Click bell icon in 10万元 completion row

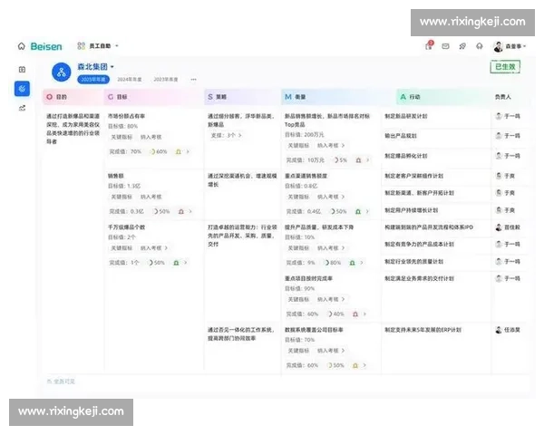(x=358, y=159)
